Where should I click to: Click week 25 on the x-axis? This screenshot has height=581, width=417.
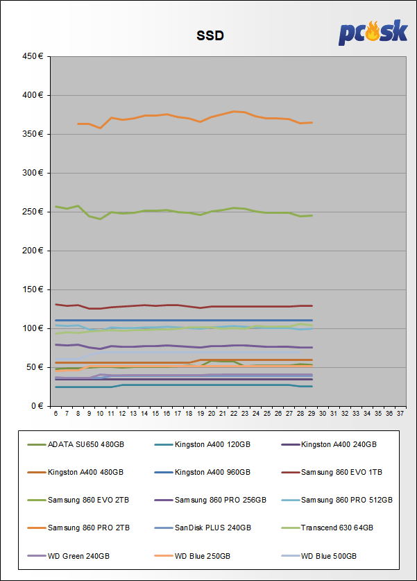(267, 414)
